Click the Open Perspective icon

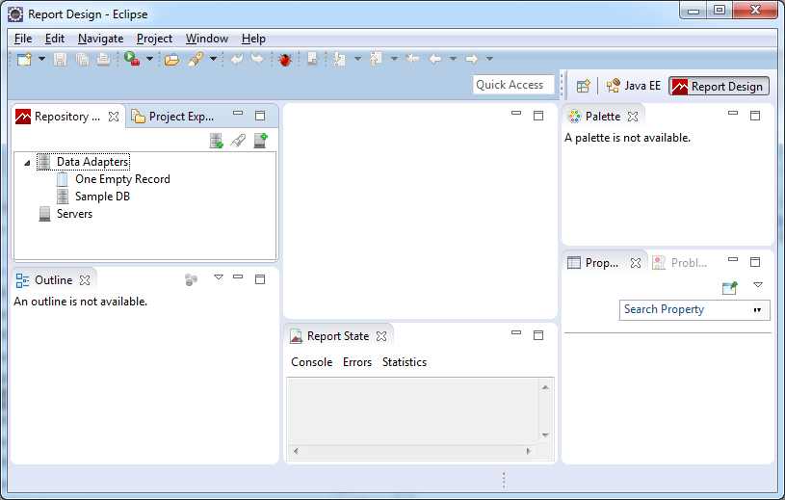coord(584,86)
